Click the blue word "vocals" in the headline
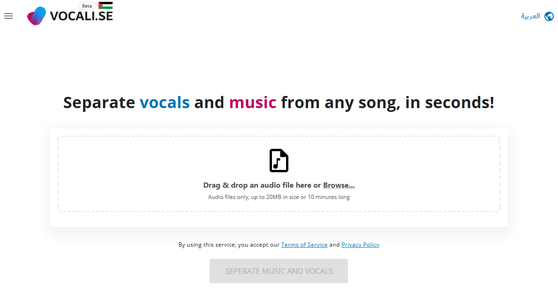The height and width of the screenshot is (293, 558). click(x=165, y=103)
